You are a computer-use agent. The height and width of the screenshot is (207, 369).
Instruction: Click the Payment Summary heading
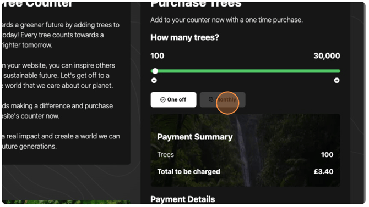[x=195, y=137]
